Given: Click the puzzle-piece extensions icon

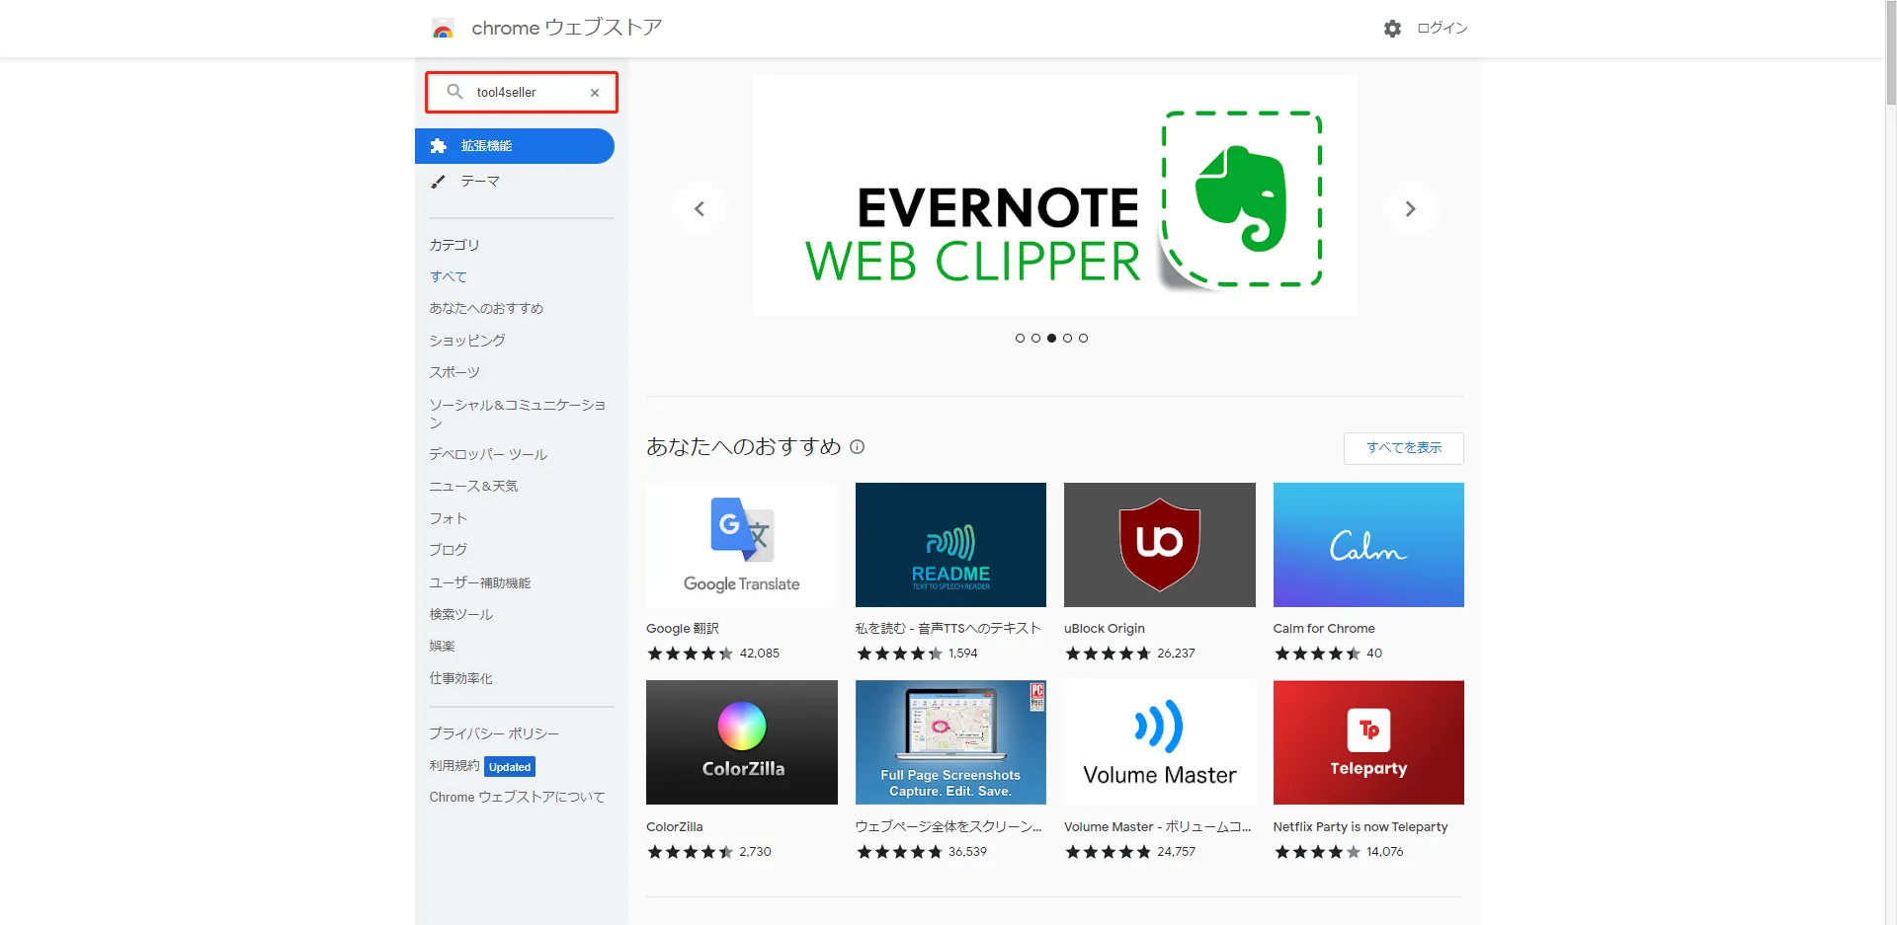Looking at the screenshot, I should pyautogui.click(x=439, y=146).
